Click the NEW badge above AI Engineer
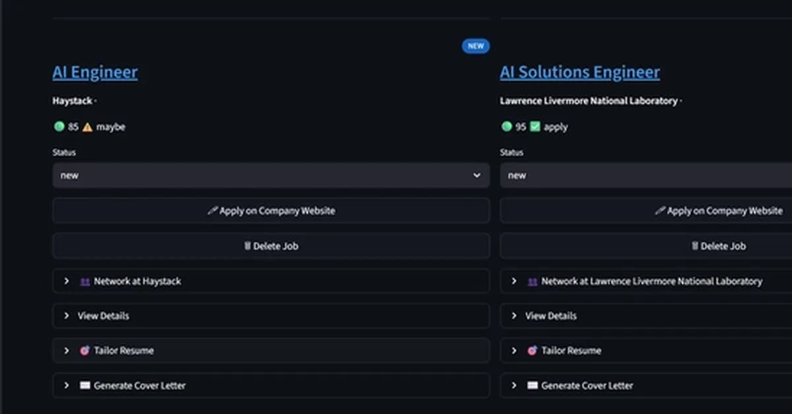Screen dimensions: 792x414 (x=475, y=46)
